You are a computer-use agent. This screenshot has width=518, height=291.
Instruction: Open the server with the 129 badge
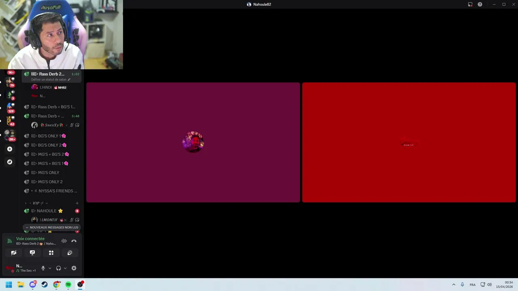tap(10, 108)
